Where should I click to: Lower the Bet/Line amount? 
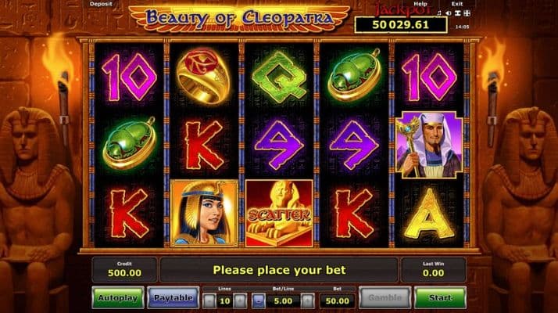[x=259, y=301]
